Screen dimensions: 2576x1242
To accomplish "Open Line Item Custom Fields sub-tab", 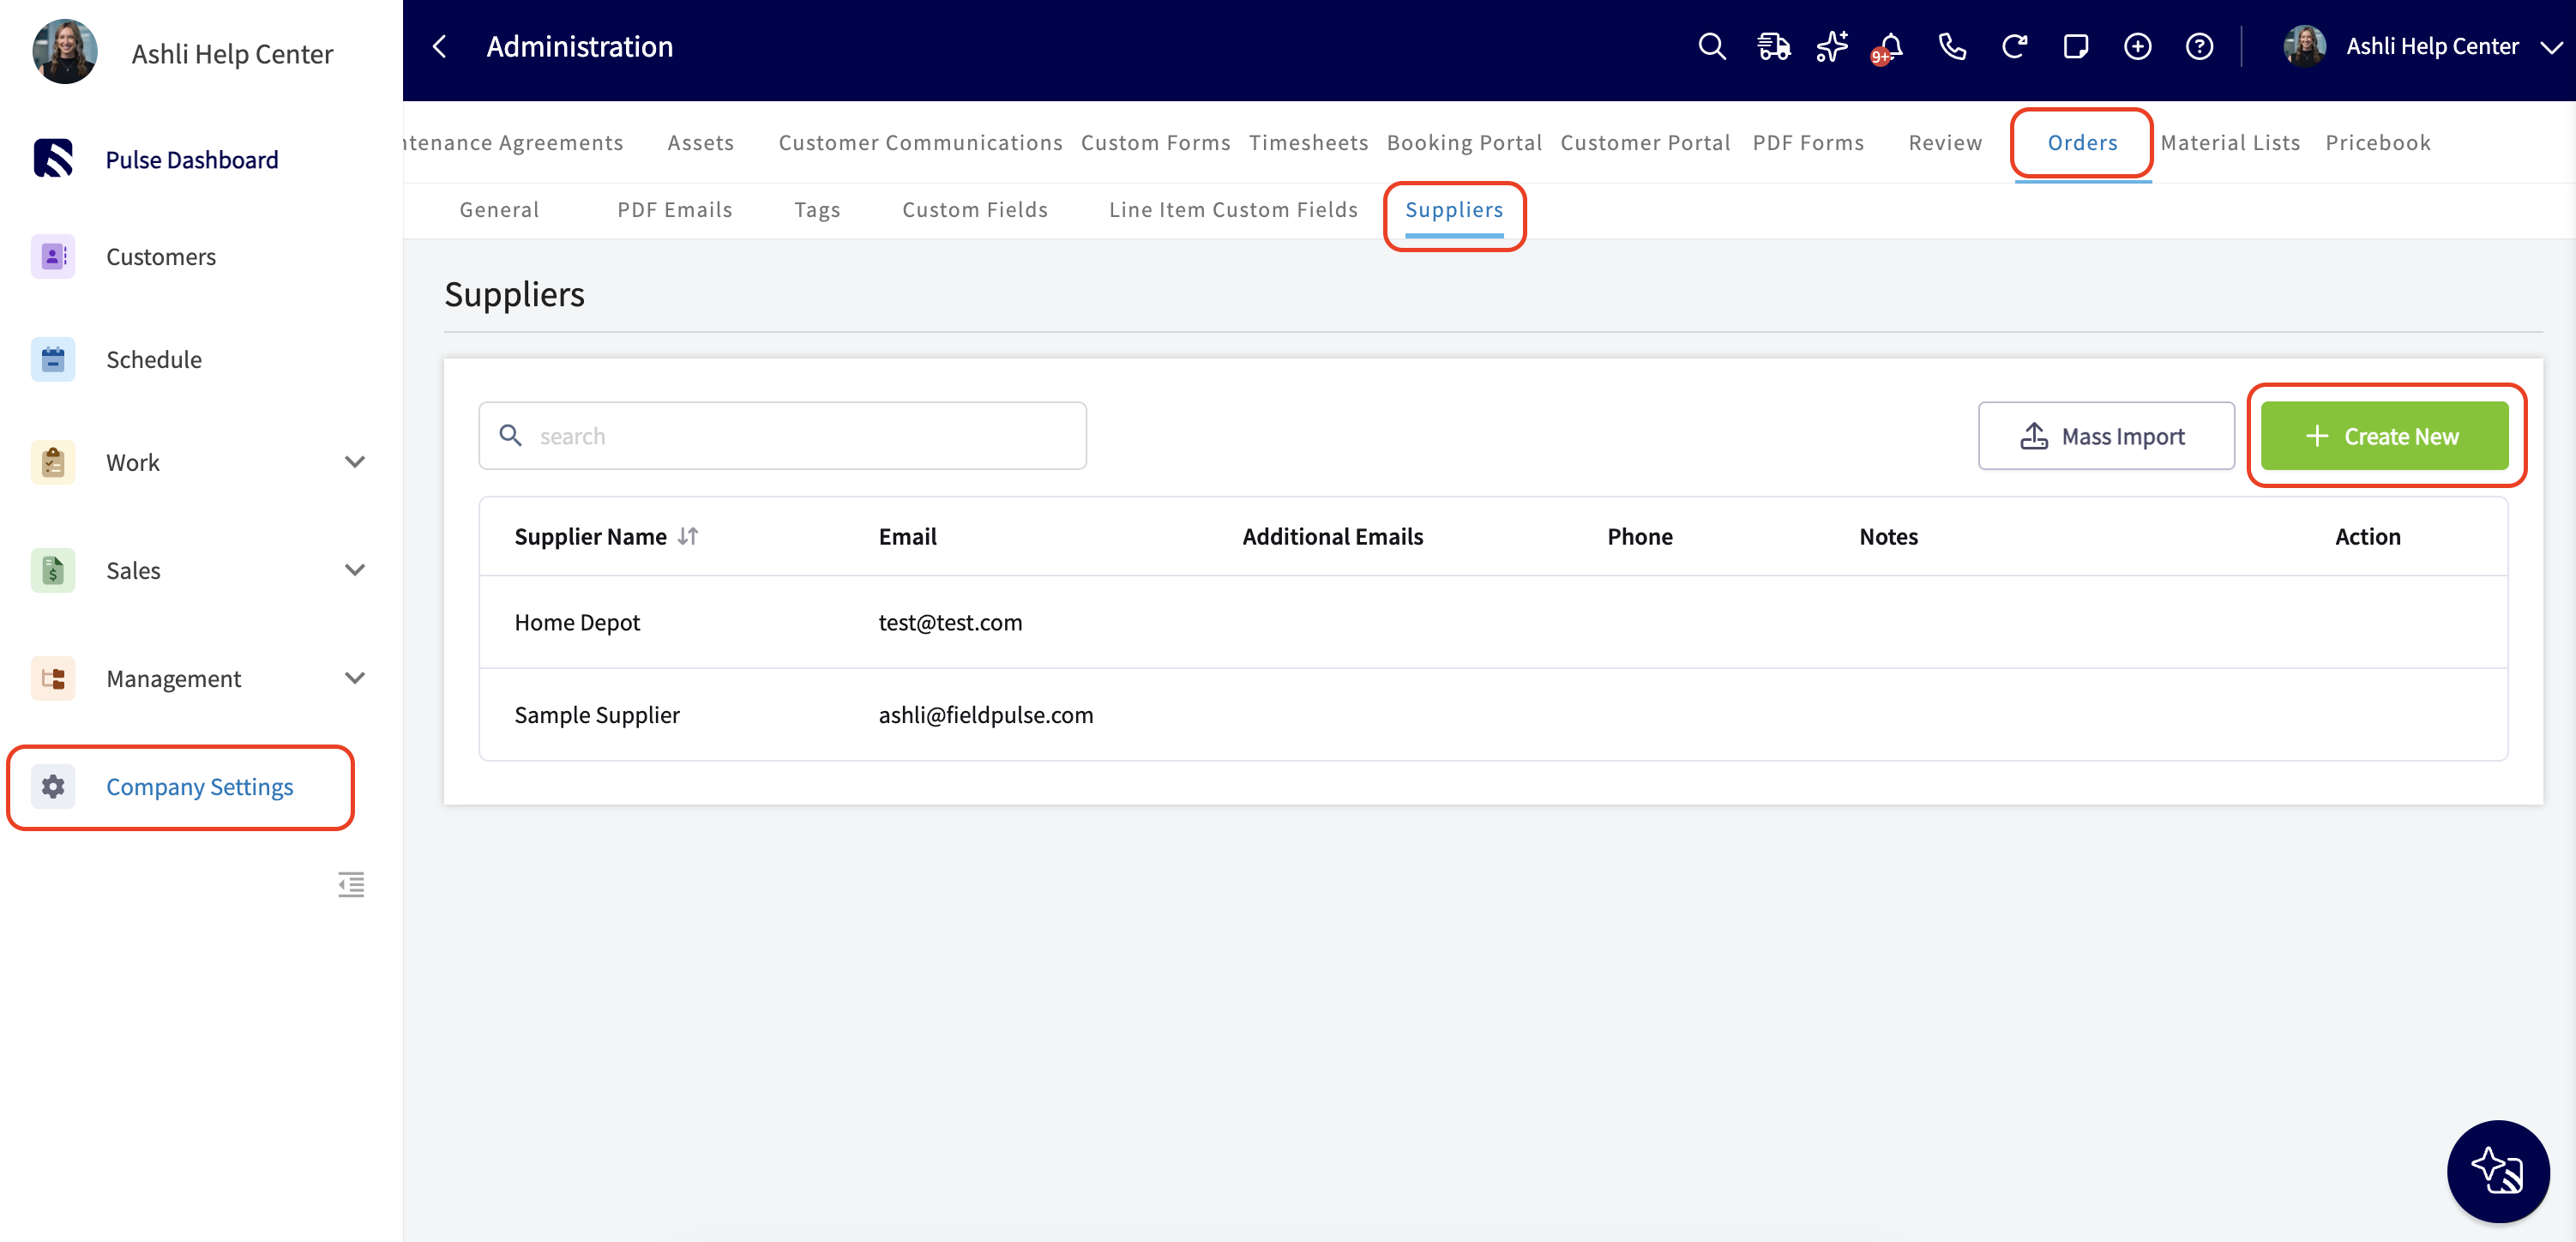I will pos(1233,209).
